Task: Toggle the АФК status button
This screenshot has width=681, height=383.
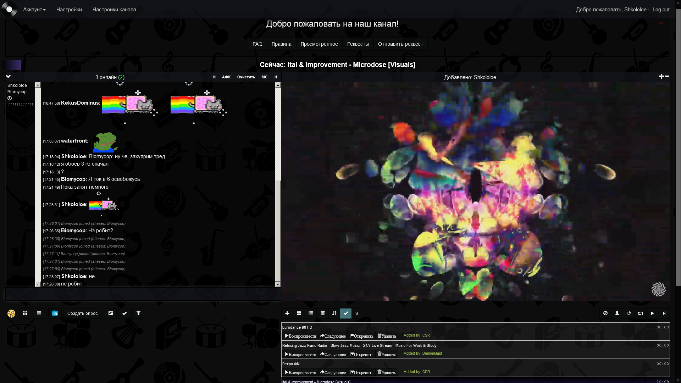Action: click(x=226, y=77)
